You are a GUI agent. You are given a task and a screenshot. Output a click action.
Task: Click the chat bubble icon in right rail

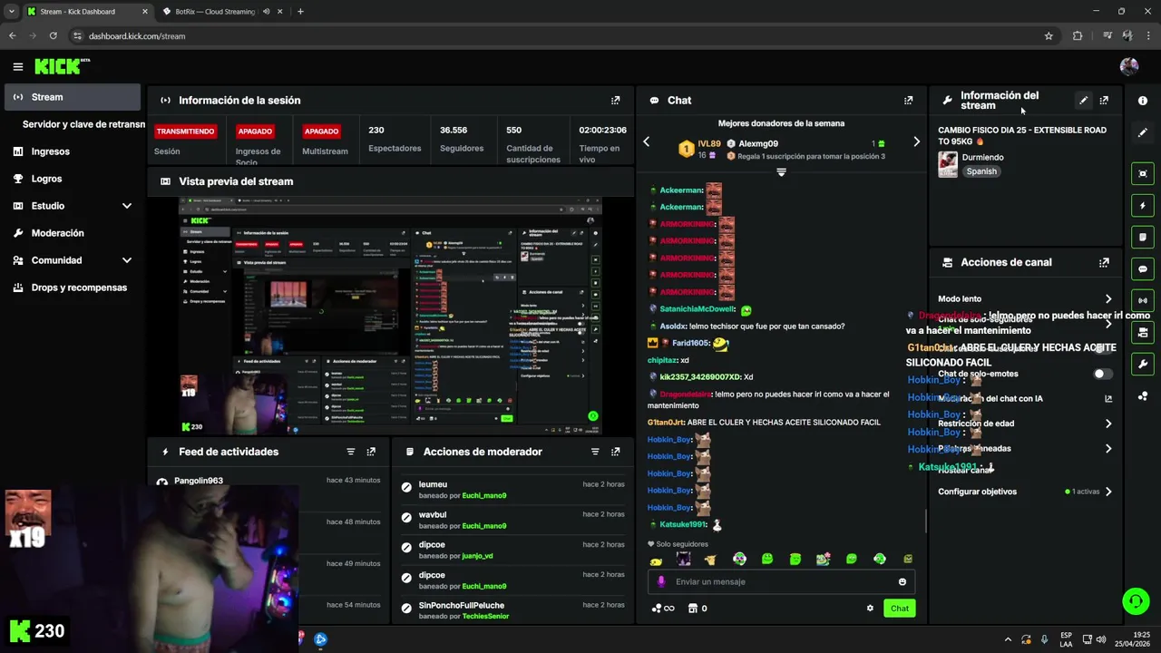click(1143, 269)
